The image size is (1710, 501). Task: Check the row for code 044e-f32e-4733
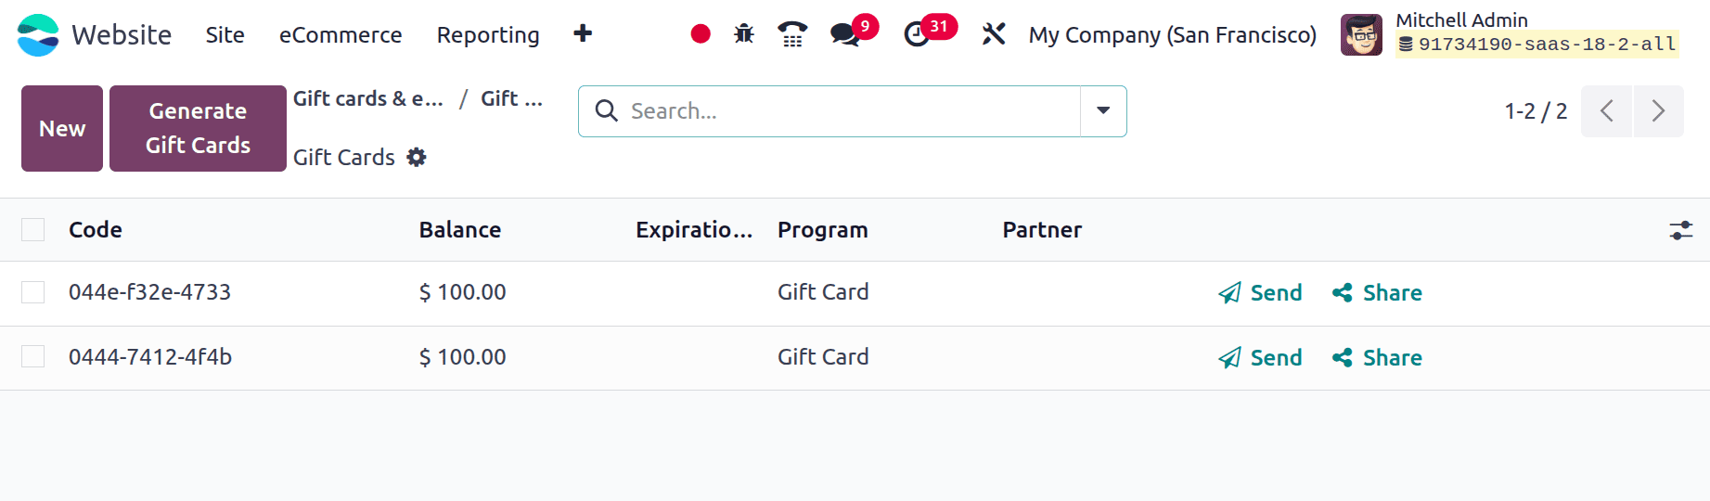(x=33, y=292)
